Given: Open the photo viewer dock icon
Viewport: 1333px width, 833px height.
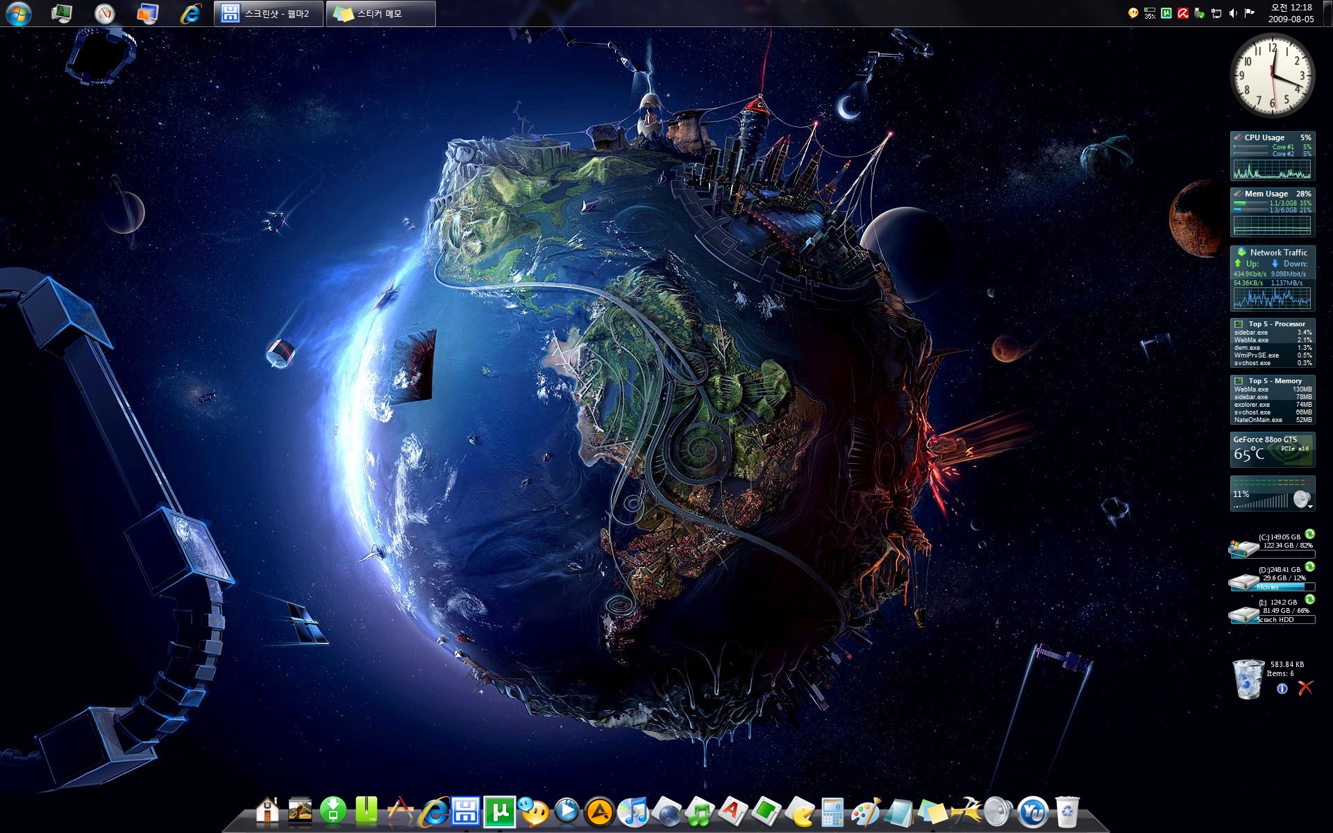Looking at the screenshot, I should click(x=300, y=811).
